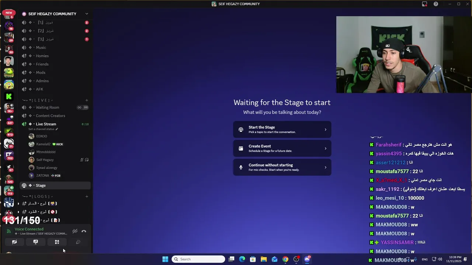Open the server icon with 702 badge
The image size is (472, 265).
click(x=9, y=155)
